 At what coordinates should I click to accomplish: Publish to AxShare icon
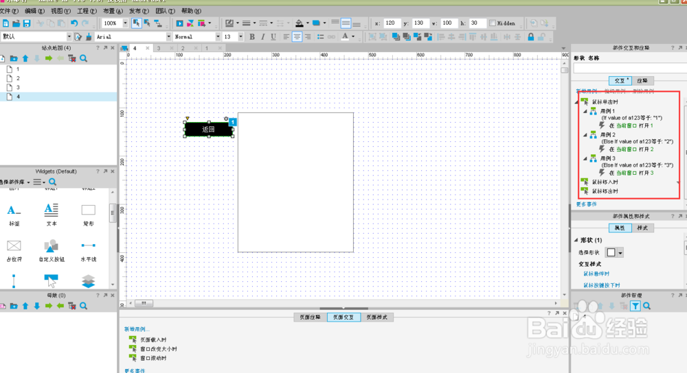click(x=190, y=23)
